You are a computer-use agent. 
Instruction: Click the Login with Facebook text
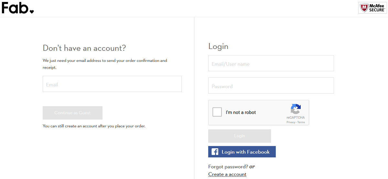pyautogui.click(x=245, y=152)
